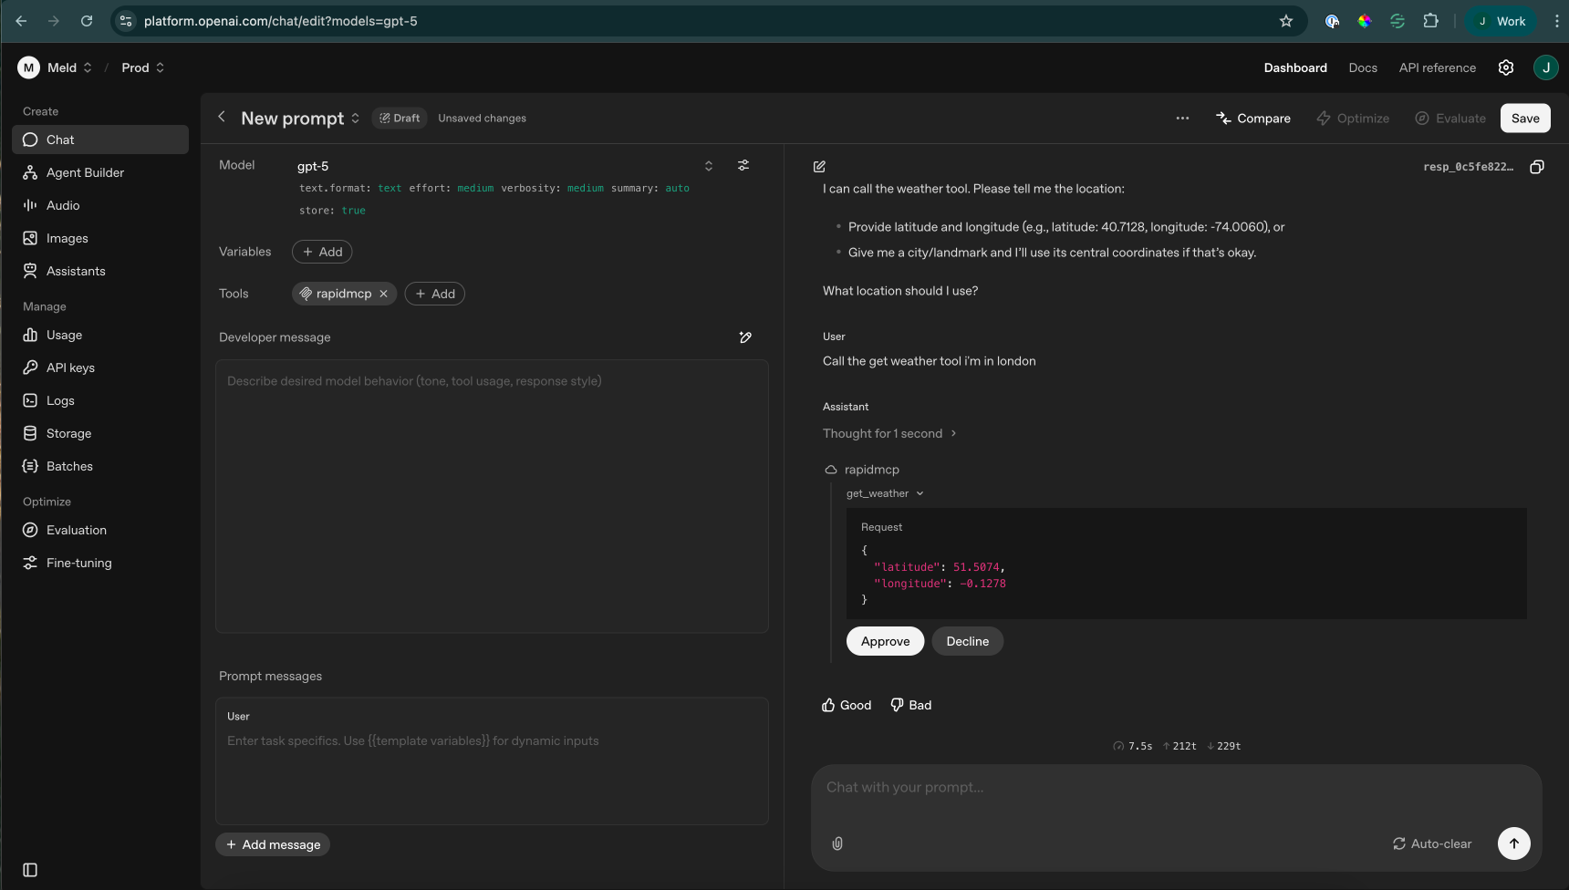This screenshot has height=890, width=1569.
Task: Save the prompt draft
Action: click(x=1525, y=118)
